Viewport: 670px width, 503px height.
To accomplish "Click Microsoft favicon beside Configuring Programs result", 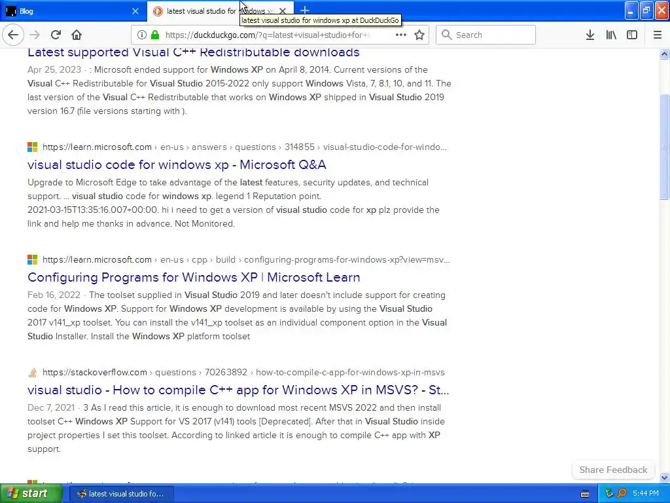I will pyautogui.click(x=33, y=259).
